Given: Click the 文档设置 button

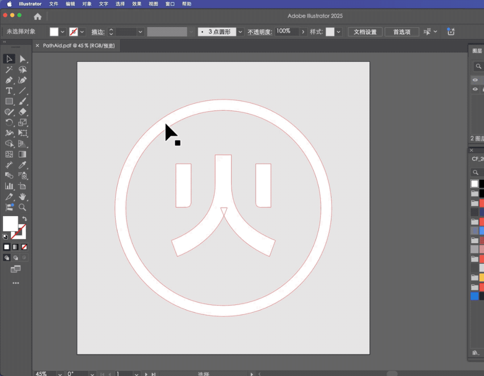Looking at the screenshot, I should tap(365, 32).
